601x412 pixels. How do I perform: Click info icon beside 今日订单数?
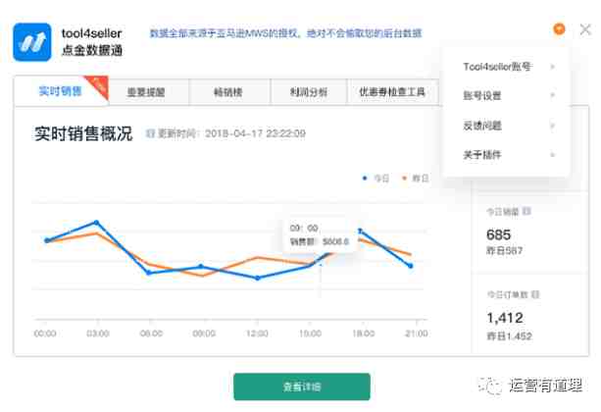[534, 294]
